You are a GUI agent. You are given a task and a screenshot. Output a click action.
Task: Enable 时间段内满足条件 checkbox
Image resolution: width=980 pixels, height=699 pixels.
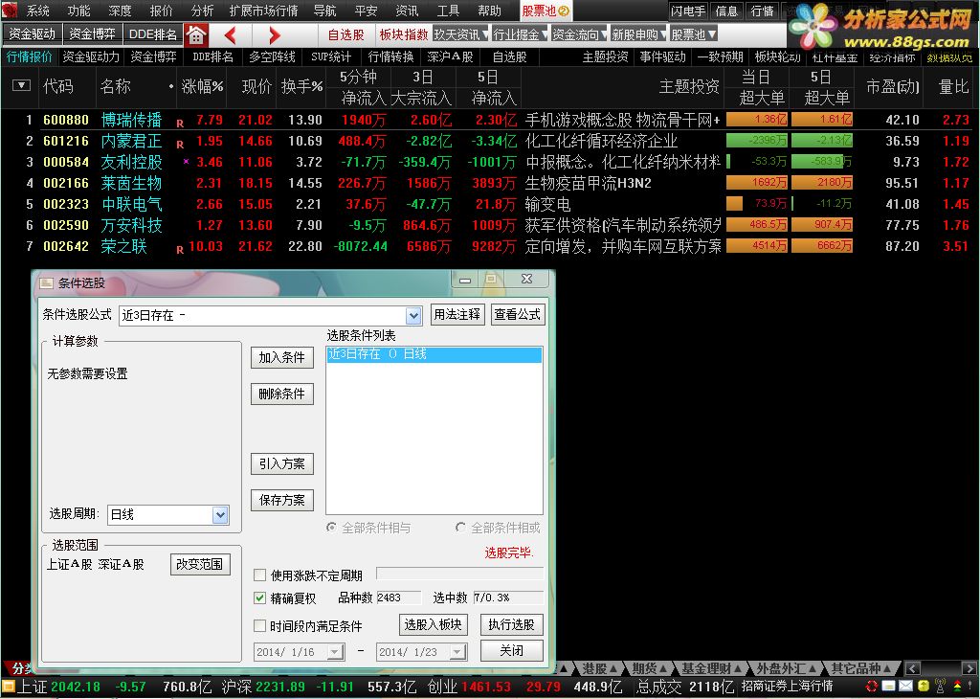click(x=260, y=626)
